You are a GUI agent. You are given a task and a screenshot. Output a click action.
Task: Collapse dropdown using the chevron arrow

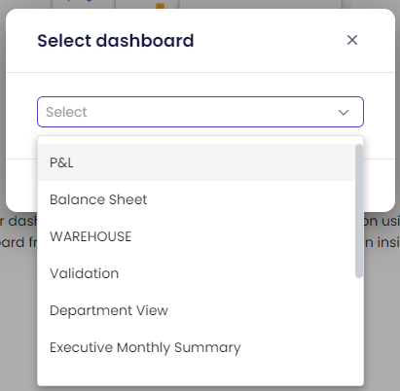344,112
